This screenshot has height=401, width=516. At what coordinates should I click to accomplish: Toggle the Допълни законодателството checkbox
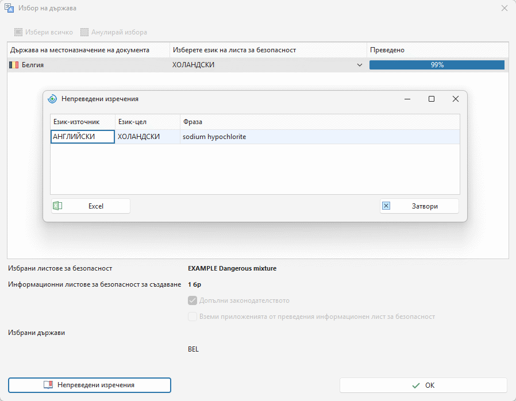(192, 300)
